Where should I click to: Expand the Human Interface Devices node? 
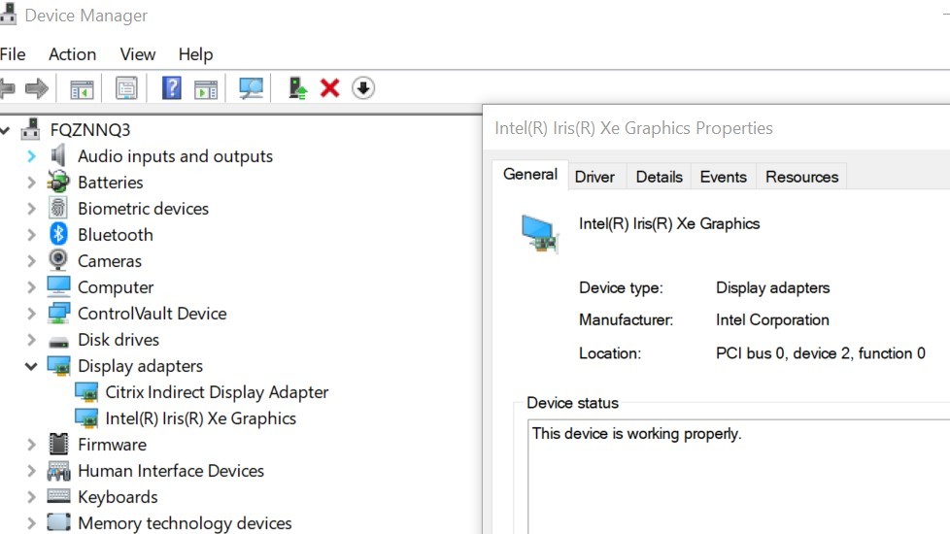coord(31,471)
